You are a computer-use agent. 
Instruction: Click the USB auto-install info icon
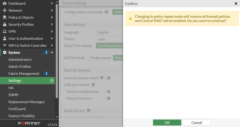click(93, 85)
